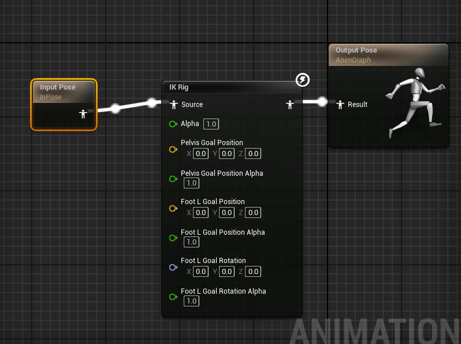The image size is (461, 344).
Task: Click the Foot L Goal Rotation Alpha pin
Action: (x=173, y=297)
